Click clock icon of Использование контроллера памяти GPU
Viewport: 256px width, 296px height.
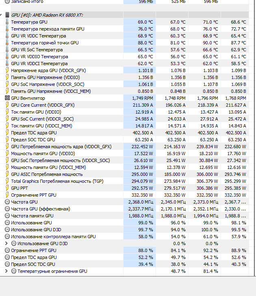click(x=7, y=237)
